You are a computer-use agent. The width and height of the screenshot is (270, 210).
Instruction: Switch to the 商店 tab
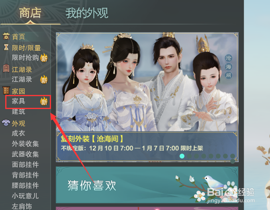click(x=30, y=13)
